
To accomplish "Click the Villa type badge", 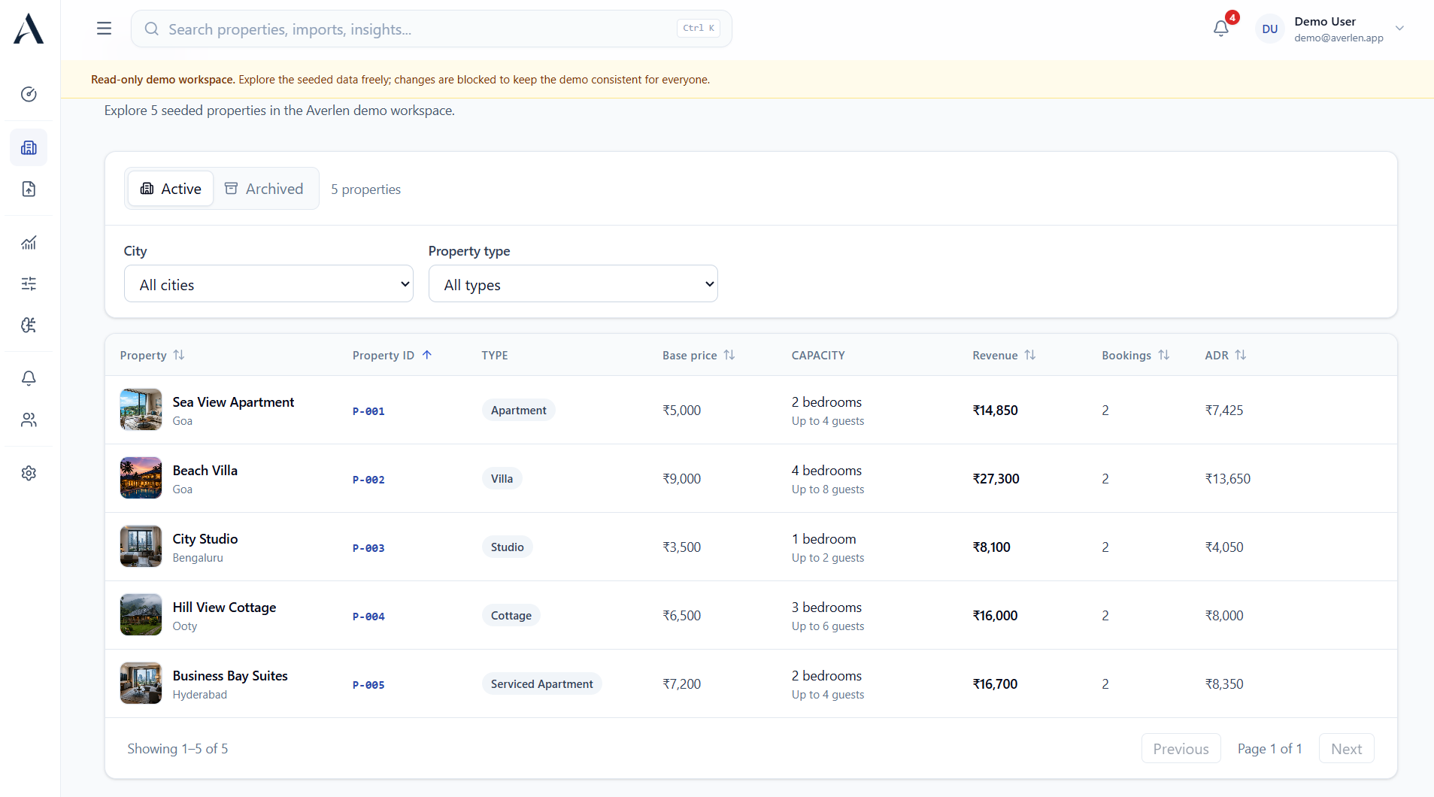I will (x=502, y=478).
